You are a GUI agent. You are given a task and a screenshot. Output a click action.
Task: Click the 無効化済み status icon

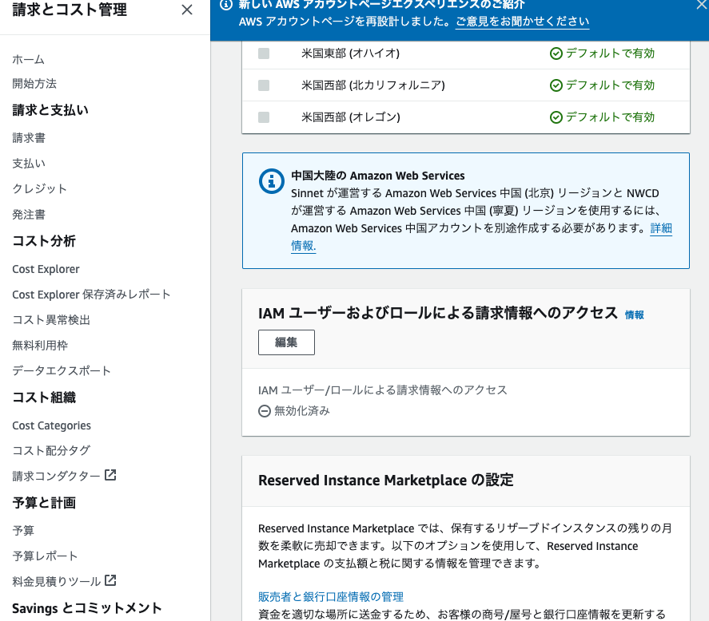tap(265, 411)
